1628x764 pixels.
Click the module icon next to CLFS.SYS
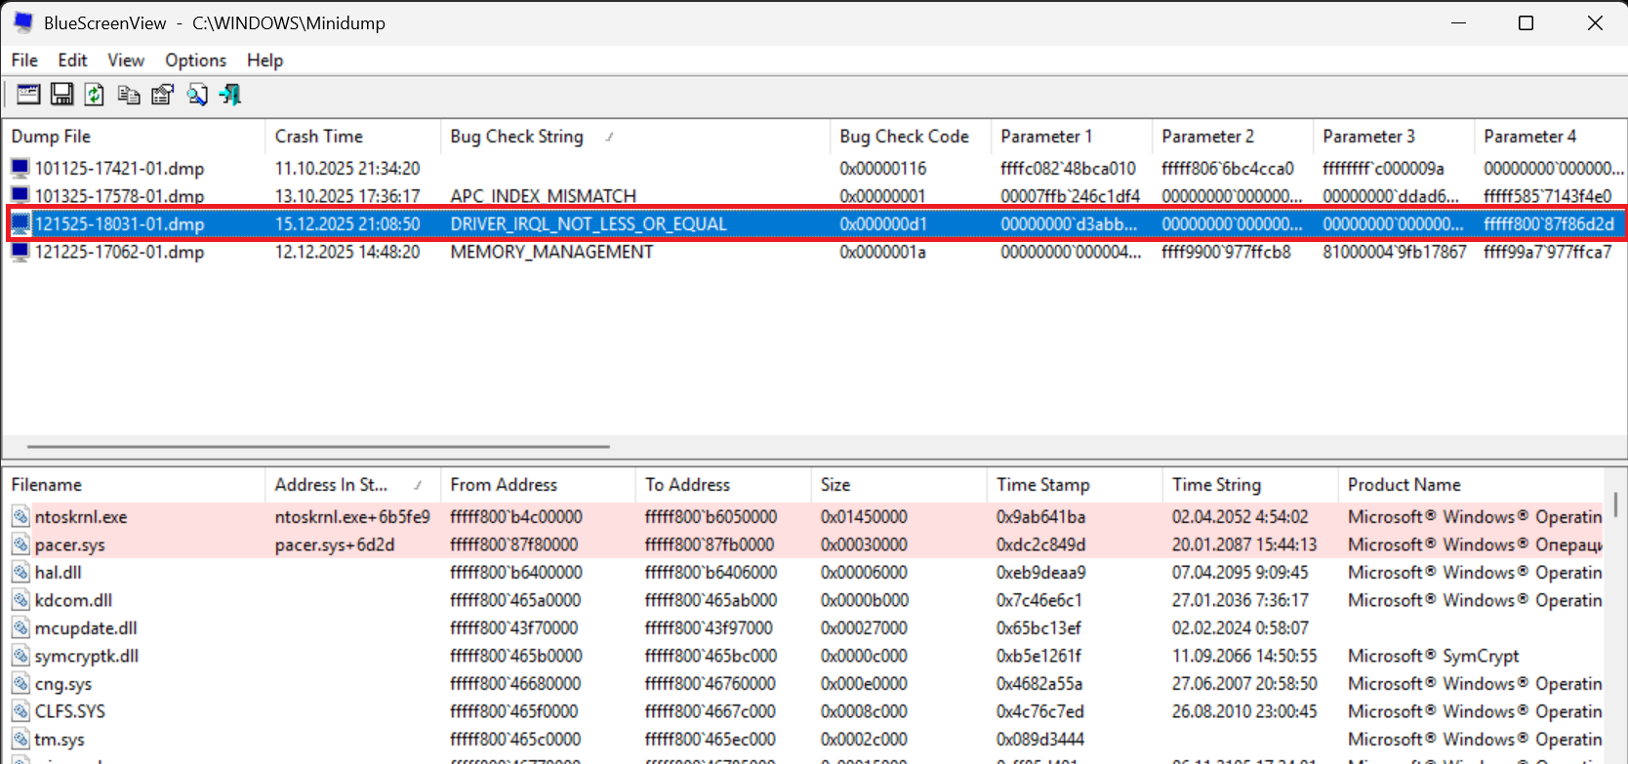coord(20,711)
